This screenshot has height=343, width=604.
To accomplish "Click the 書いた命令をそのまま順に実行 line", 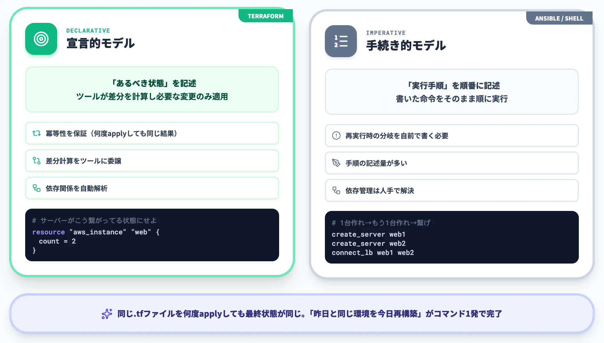I will (x=452, y=99).
